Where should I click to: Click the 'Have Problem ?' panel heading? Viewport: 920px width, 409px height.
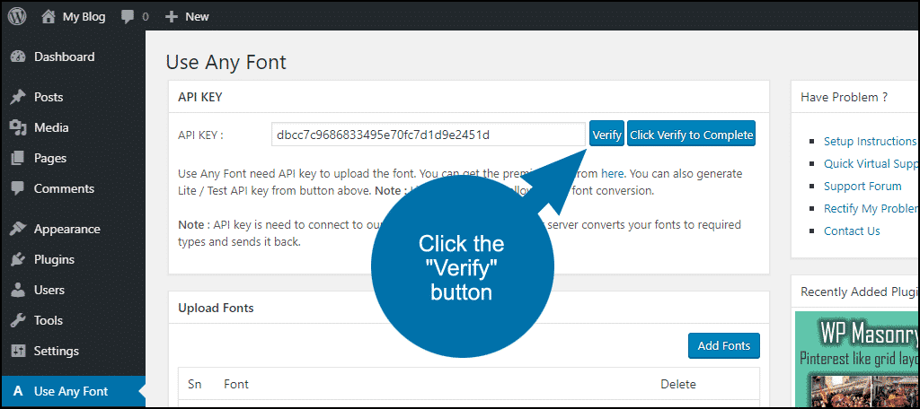(844, 97)
